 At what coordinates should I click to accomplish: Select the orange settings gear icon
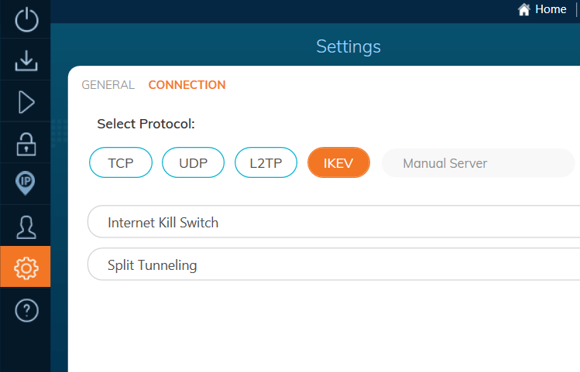tap(26, 267)
